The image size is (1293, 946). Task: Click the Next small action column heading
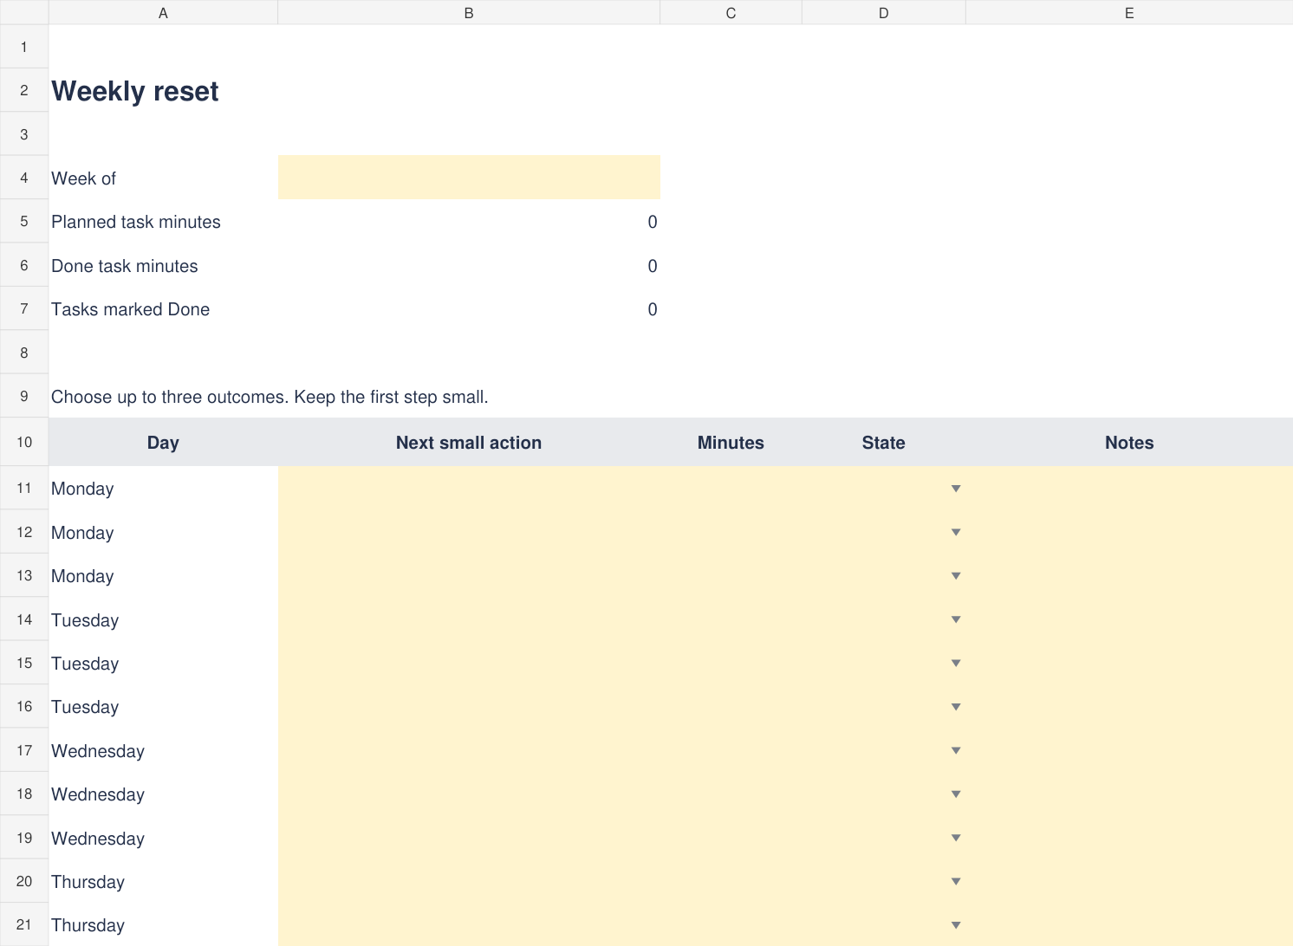pyautogui.click(x=469, y=443)
